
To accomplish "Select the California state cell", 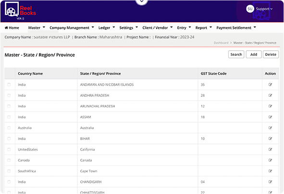I will pos(87,150).
